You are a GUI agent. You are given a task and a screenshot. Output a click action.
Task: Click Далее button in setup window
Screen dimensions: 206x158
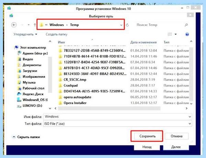176,147
